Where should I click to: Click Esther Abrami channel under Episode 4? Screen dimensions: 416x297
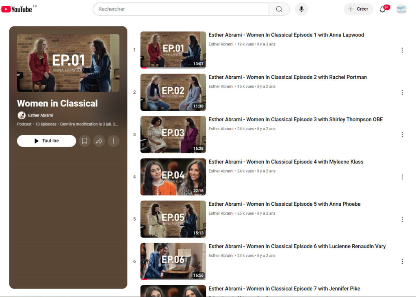click(221, 171)
